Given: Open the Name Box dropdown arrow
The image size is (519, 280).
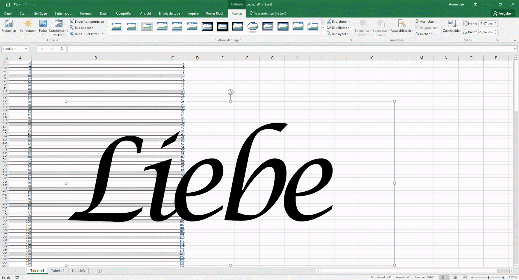Looking at the screenshot, I should [26, 49].
